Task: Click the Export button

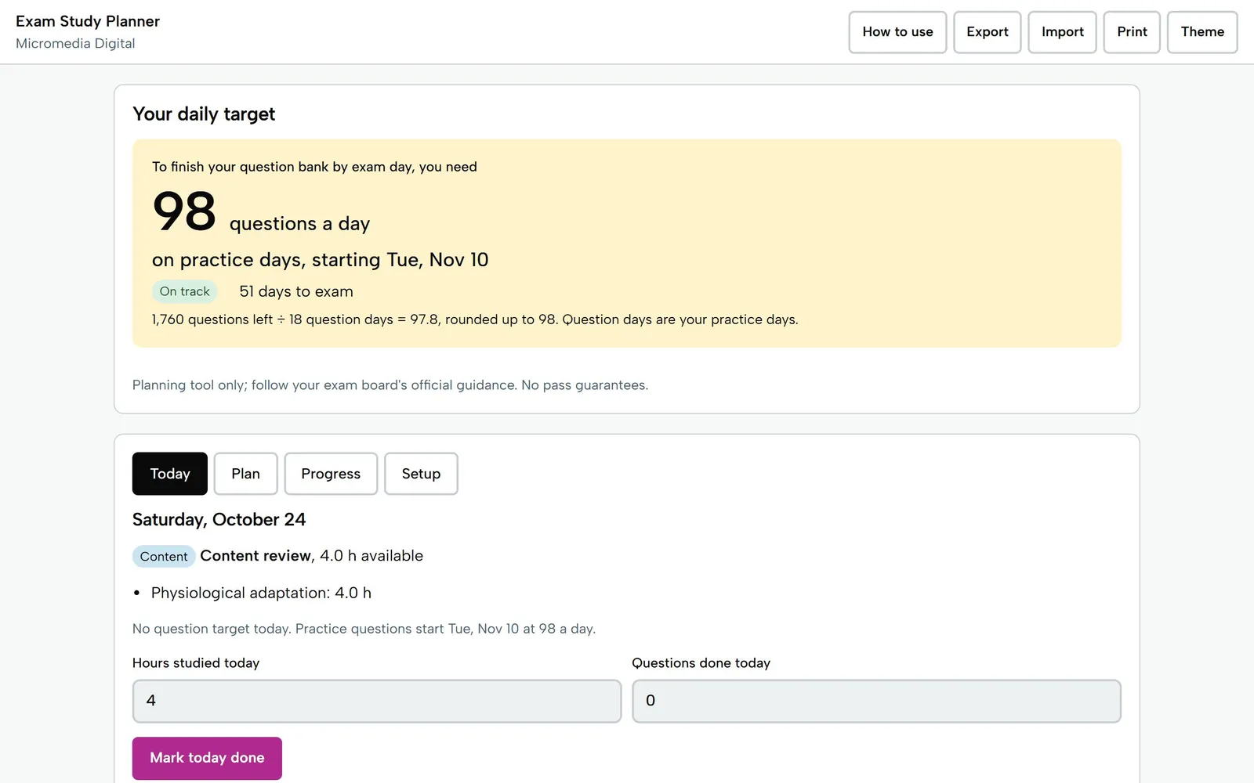Action: point(987,32)
